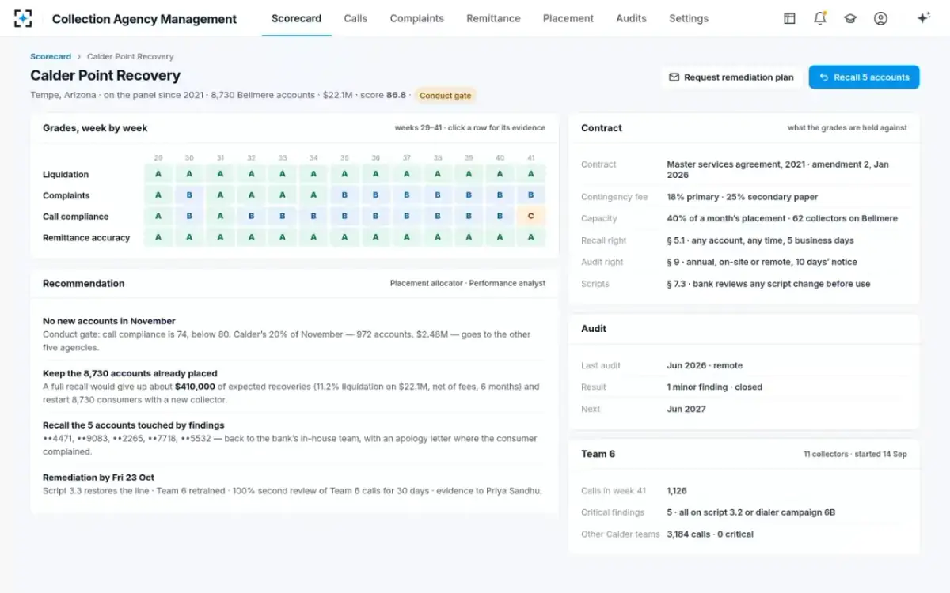Click Scripts '§ 7.3' value
This screenshot has height=593, width=950.
(768, 284)
